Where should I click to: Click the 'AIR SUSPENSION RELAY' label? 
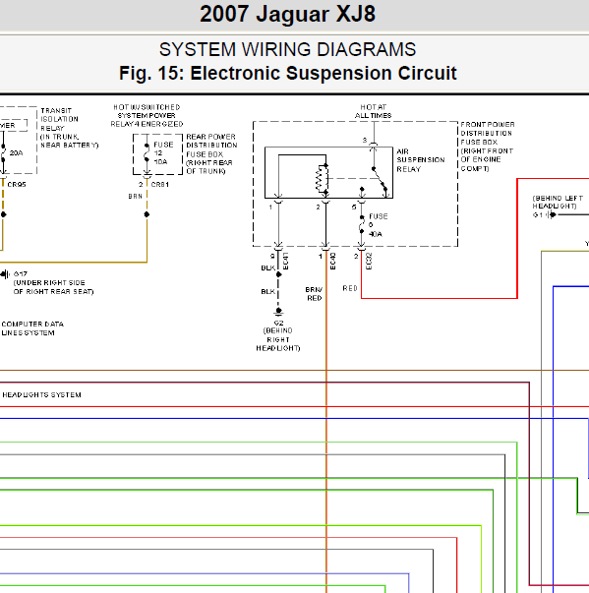421,160
